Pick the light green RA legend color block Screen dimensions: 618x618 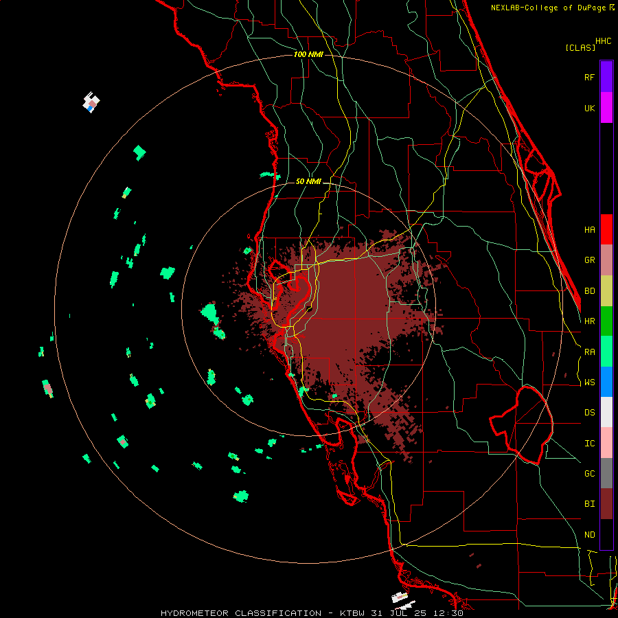[x=606, y=352]
